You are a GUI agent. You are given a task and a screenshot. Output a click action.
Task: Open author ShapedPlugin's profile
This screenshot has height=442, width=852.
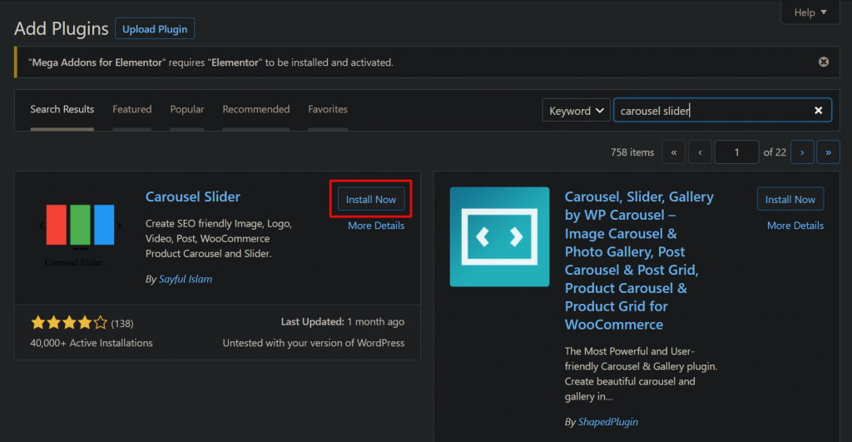pos(608,422)
